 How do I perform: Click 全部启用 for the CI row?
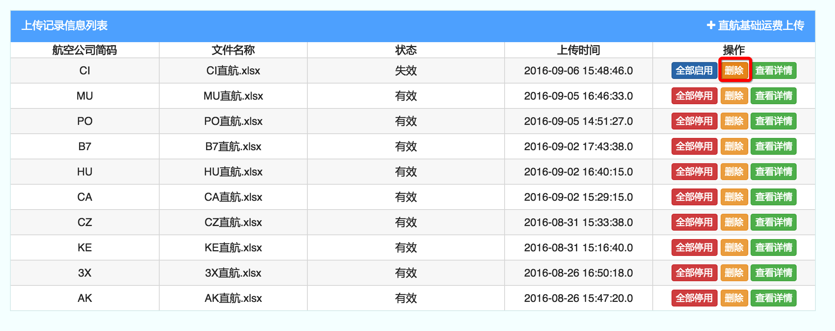[x=694, y=70]
